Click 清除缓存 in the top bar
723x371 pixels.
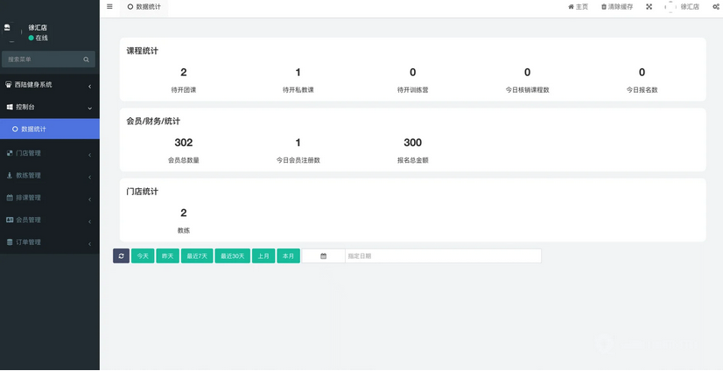click(617, 6)
